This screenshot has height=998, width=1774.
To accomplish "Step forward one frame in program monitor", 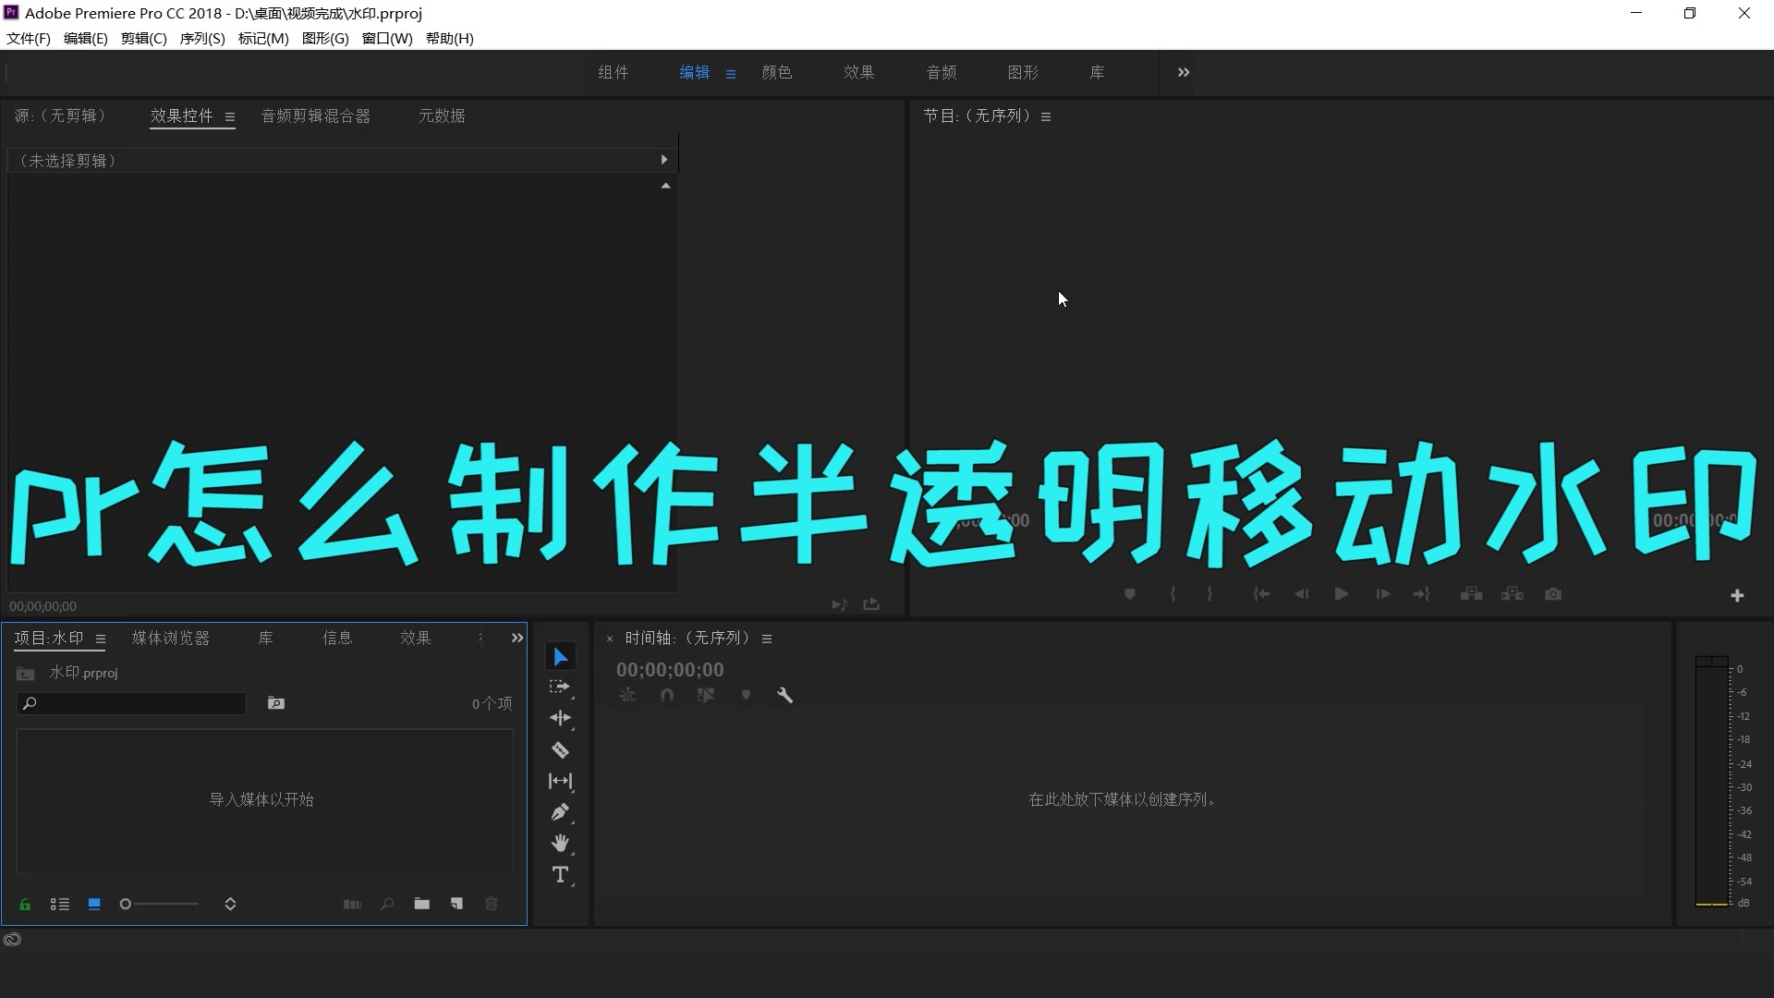I will pos(1383,594).
